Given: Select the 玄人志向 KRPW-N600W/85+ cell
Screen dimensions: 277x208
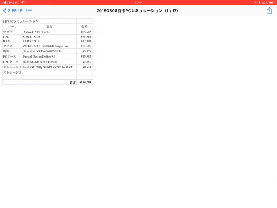Looking at the screenshot, I should [x=50, y=51].
